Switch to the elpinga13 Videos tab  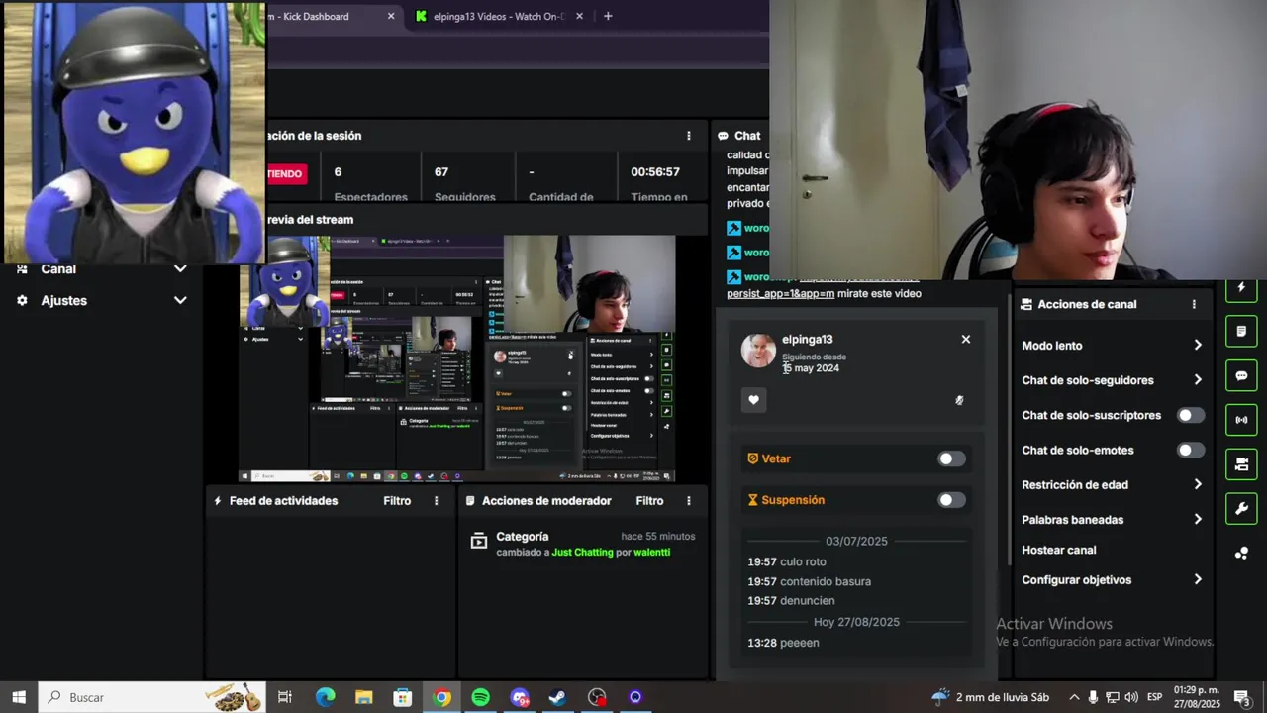pyautogui.click(x=501, y=16)
